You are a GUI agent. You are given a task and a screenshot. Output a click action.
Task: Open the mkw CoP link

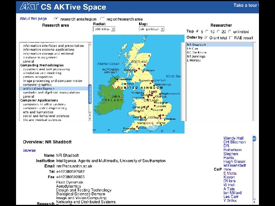tap(227, 169)
